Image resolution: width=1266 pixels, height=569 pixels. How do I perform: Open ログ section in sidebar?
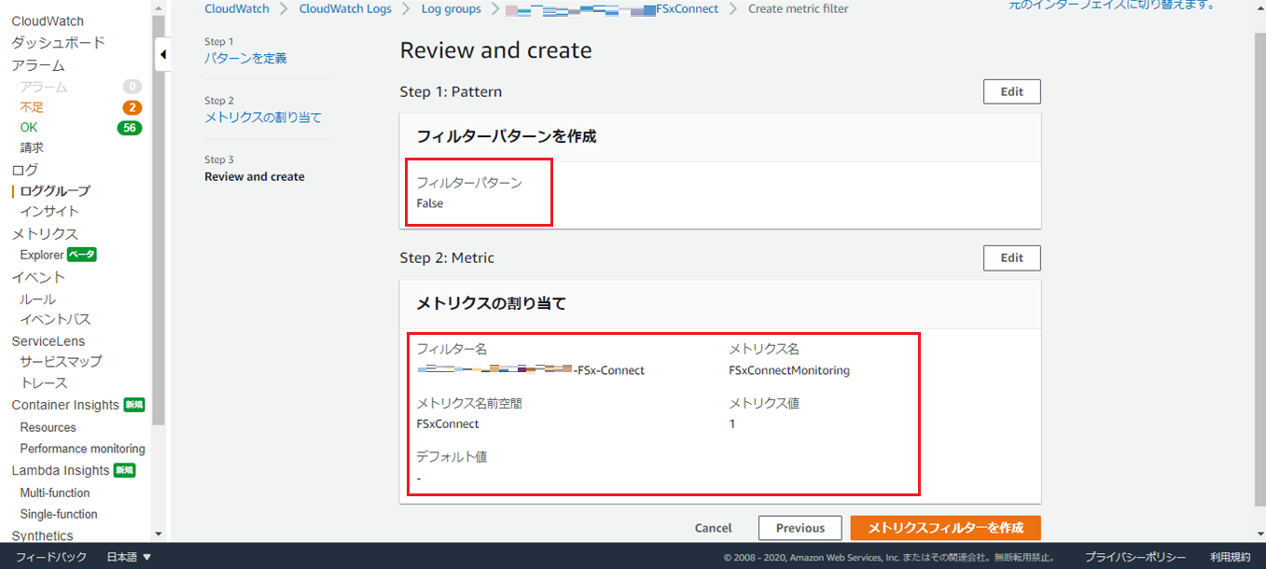[x=25, y=170]
